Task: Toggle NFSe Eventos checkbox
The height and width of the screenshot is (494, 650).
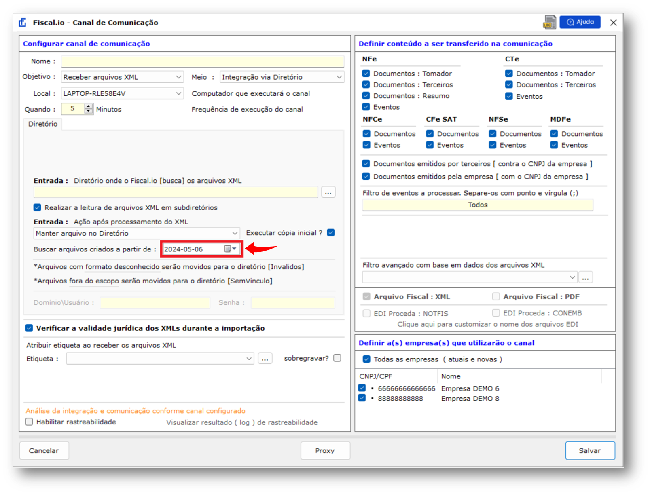Action: pos(493,145)
